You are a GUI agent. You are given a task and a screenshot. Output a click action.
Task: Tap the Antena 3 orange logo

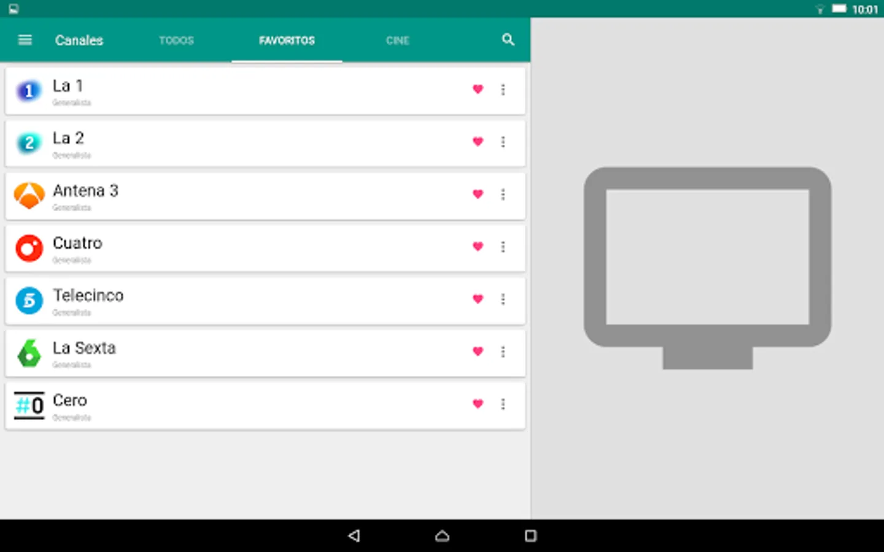click(x=29, y=196)
